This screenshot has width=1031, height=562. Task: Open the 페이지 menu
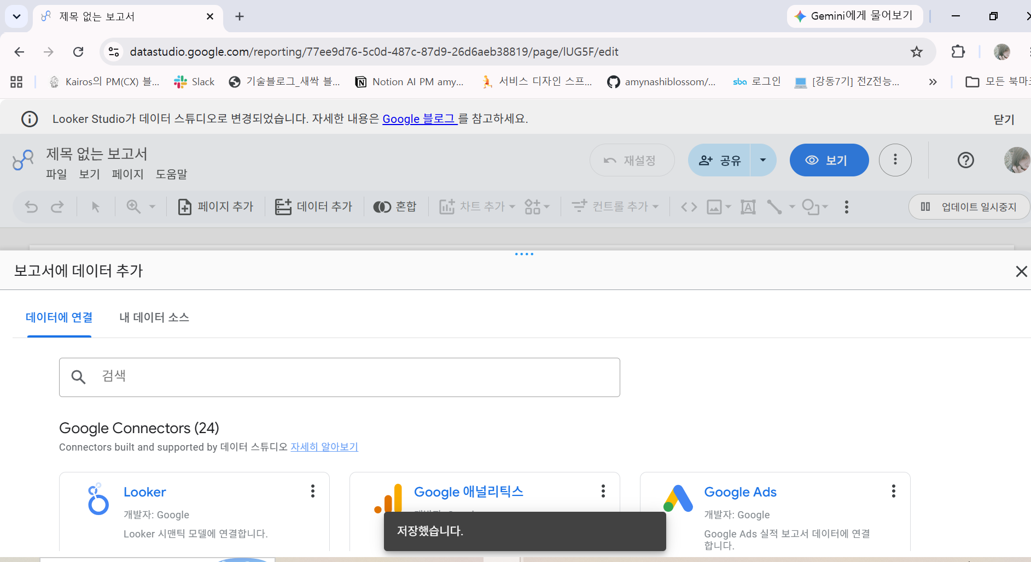click(x=127, y=174)
